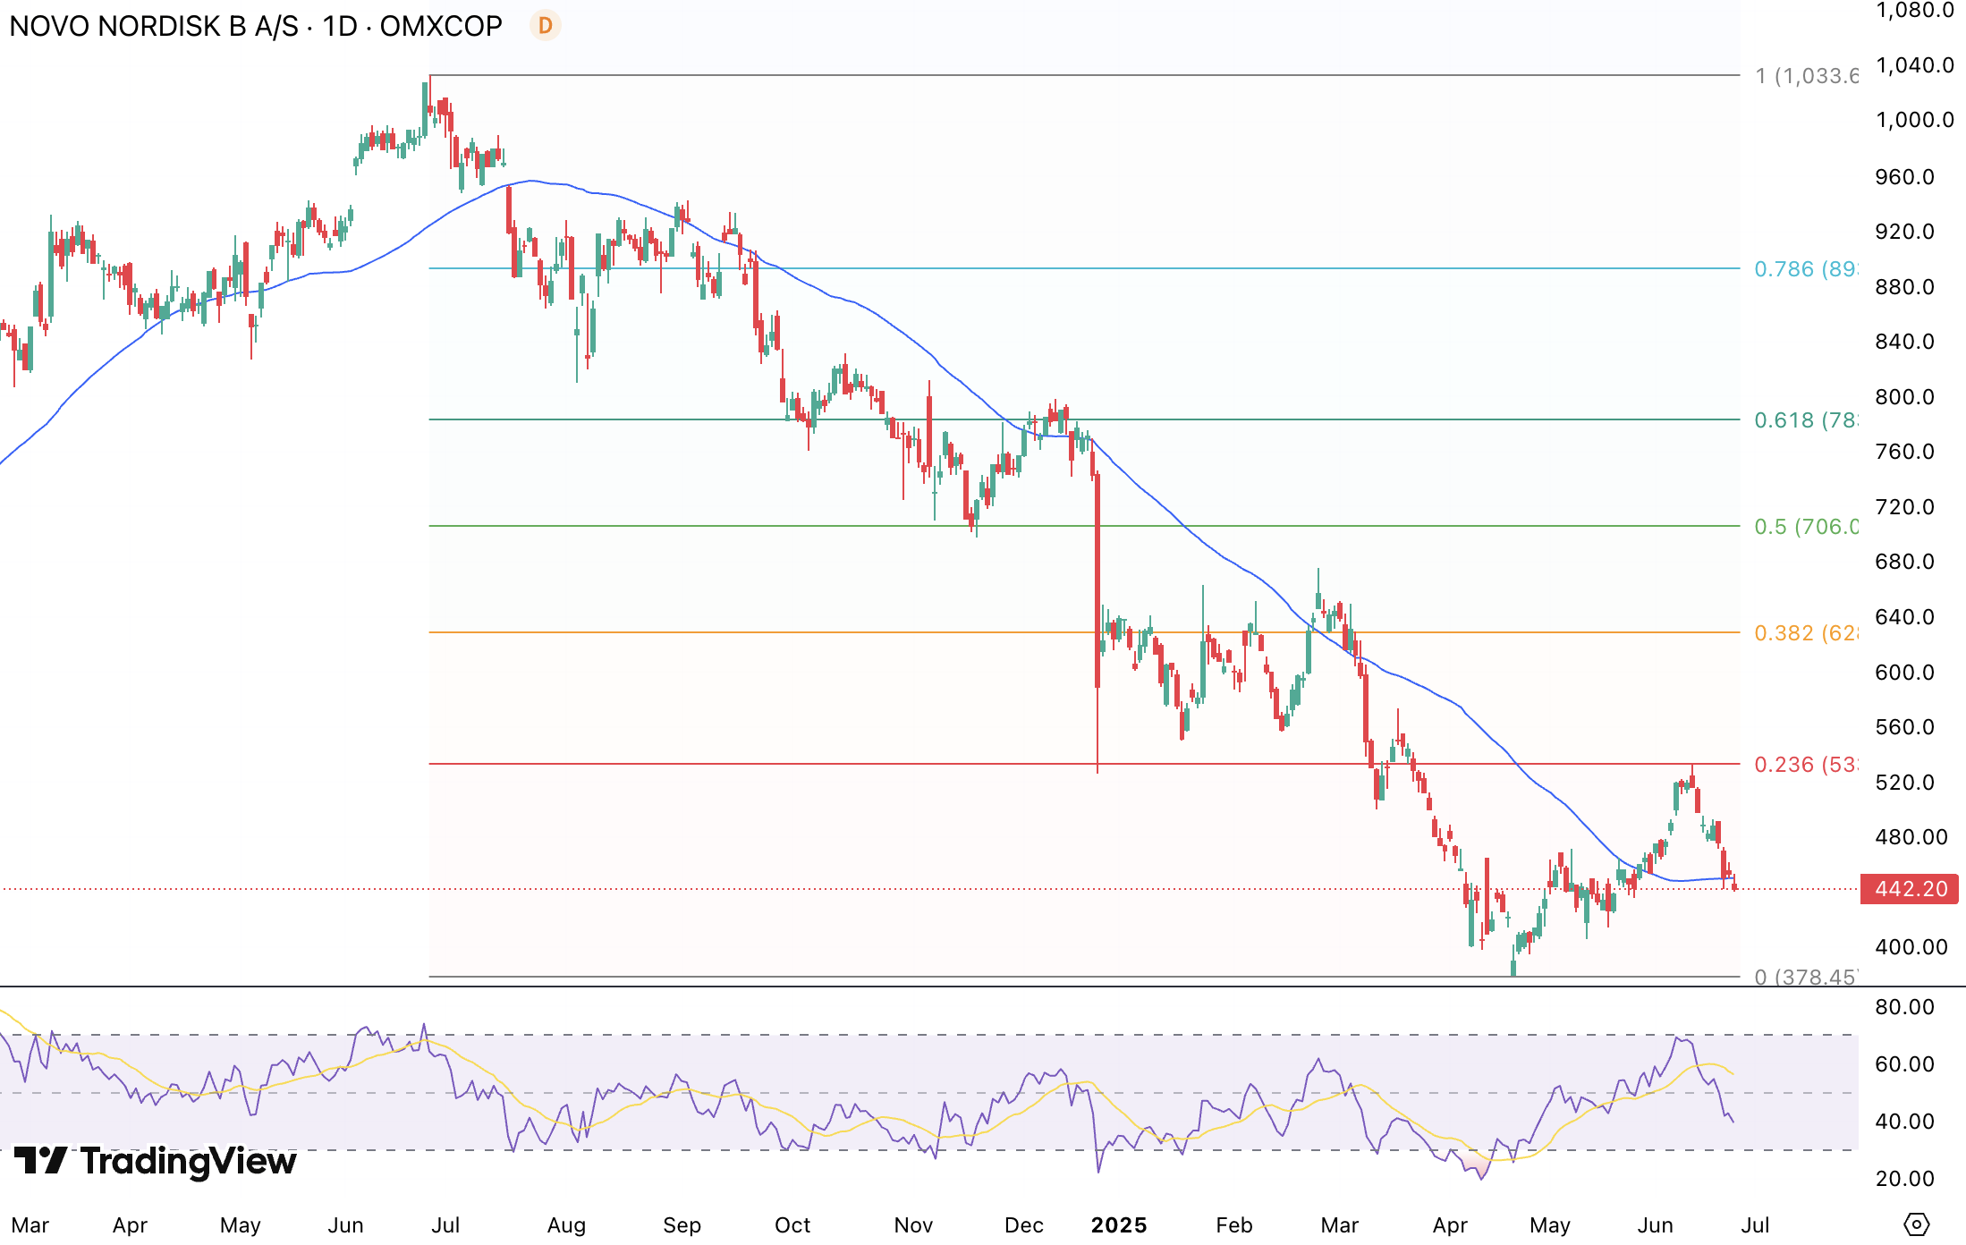Select the 0.786 Fibonacci level label

click(x=1805, y=269)
